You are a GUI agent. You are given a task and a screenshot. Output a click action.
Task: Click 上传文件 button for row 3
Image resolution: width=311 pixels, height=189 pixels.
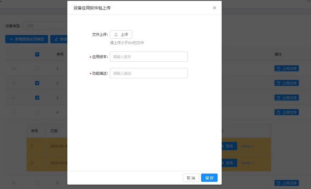coord(287,98)
